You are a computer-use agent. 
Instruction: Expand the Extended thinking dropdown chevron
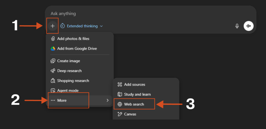[x=102, y=26]
